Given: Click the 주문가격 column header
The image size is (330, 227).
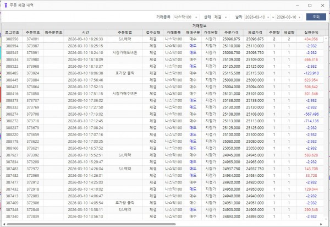Looking at the screenshot, I should (x=232, y=33).
